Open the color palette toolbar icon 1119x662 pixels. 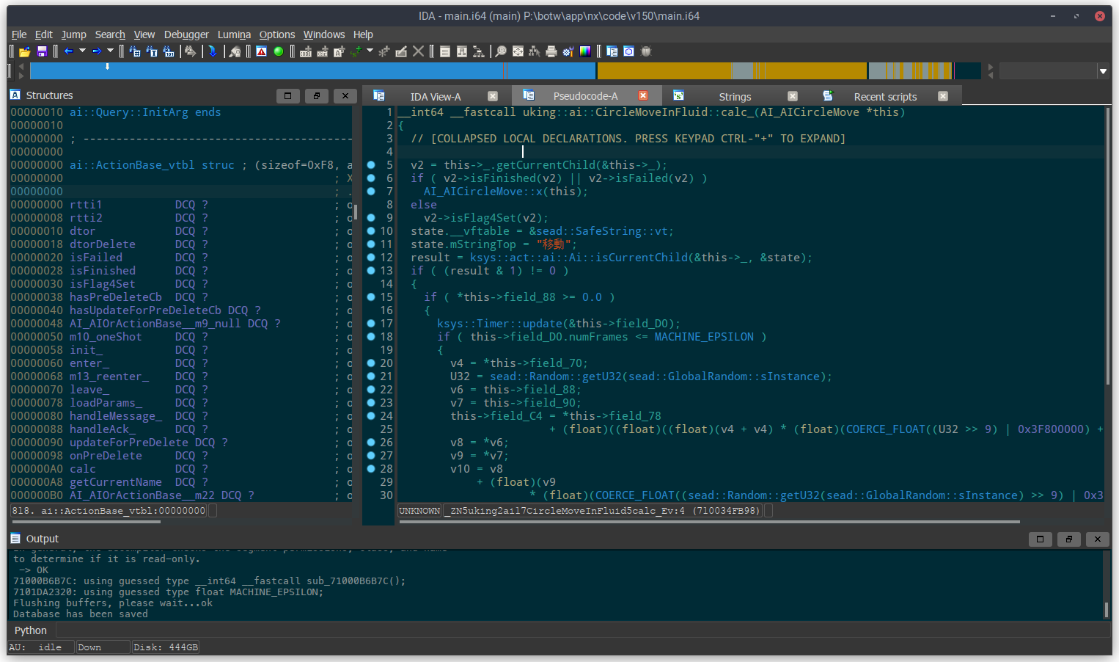584,51
